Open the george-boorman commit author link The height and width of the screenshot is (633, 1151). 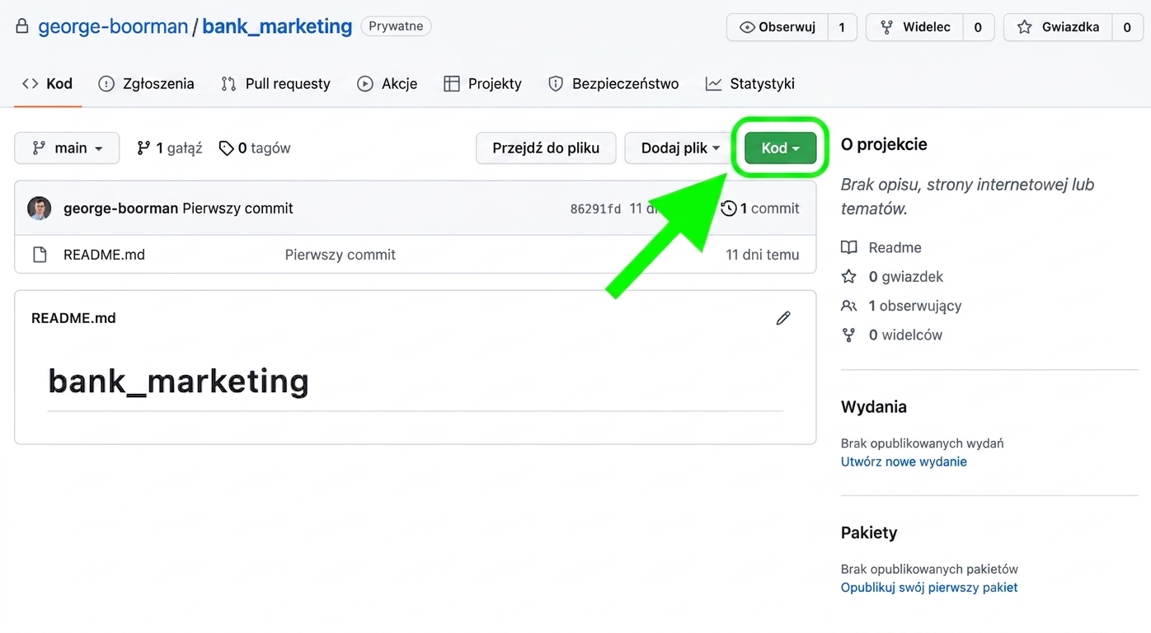[120, 209]
